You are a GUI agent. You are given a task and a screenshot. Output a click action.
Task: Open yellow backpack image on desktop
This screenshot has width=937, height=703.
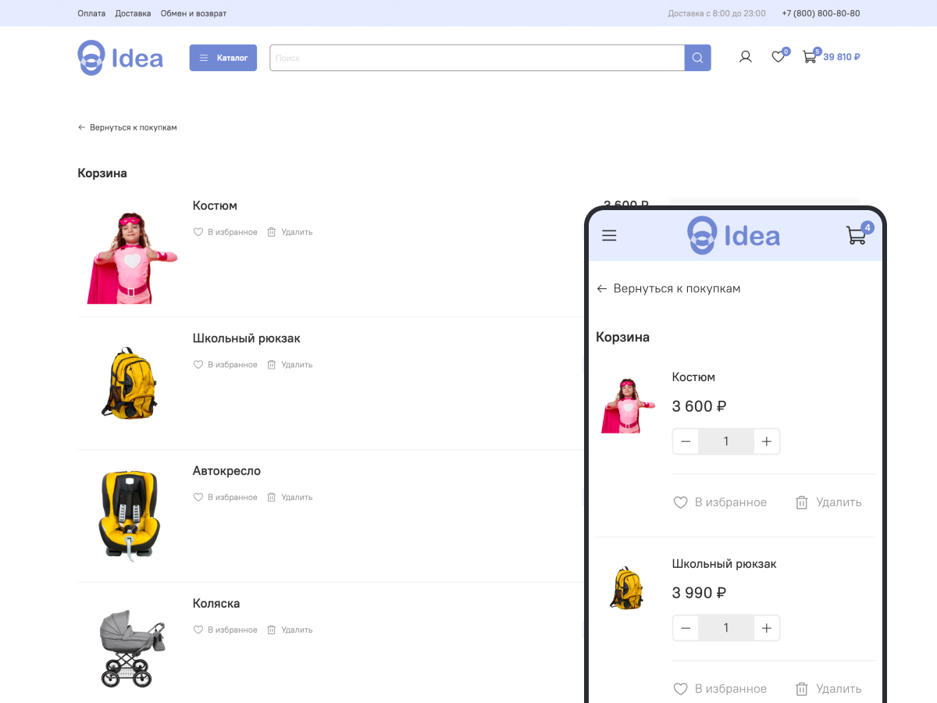[x=130, y=384]
